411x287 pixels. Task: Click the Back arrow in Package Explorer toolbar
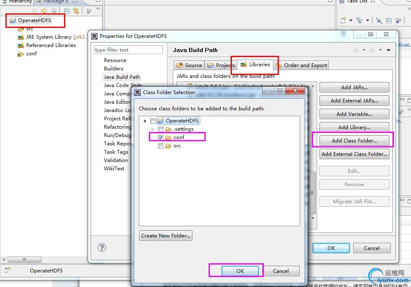[34, 11]
